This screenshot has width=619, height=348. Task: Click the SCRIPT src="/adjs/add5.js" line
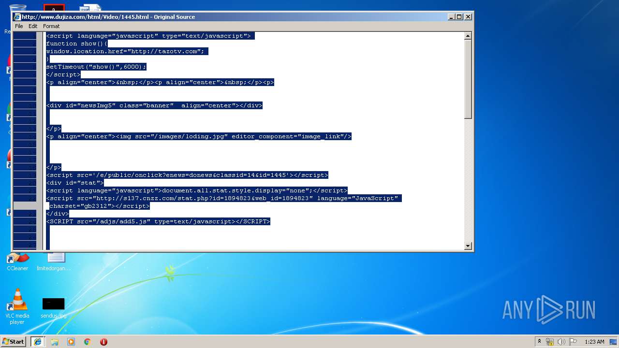[x=158, y=221]
